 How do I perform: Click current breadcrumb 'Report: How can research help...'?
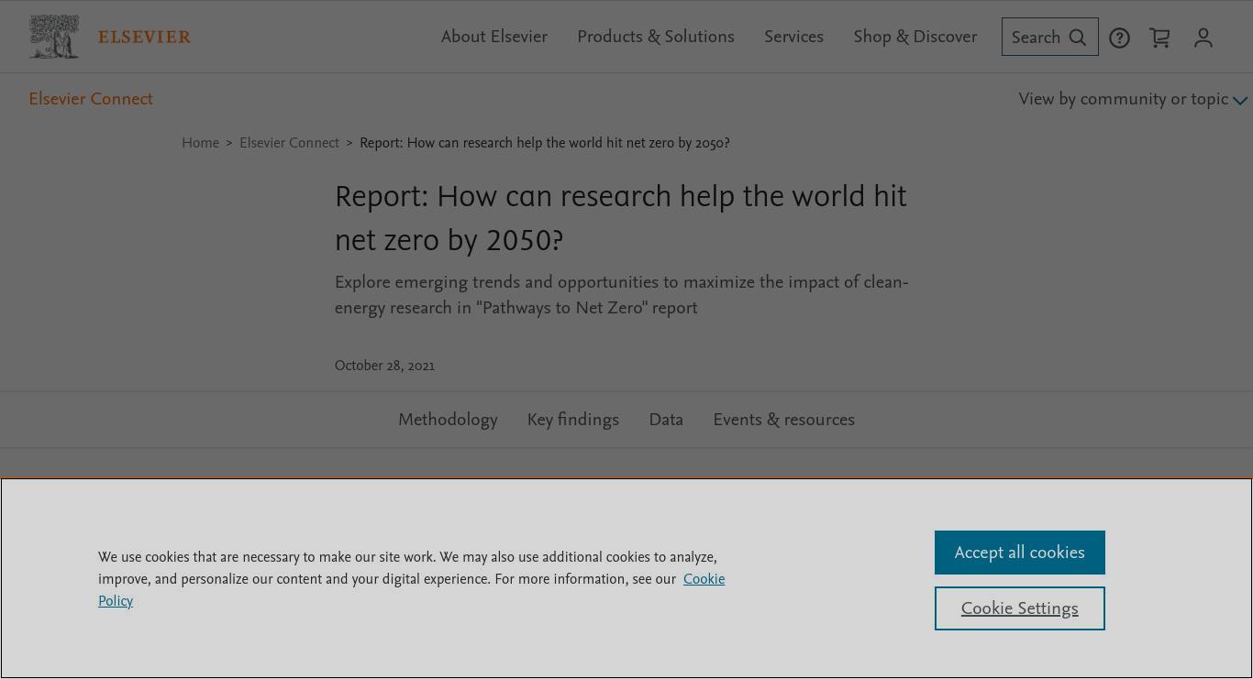tap(545, 143)
